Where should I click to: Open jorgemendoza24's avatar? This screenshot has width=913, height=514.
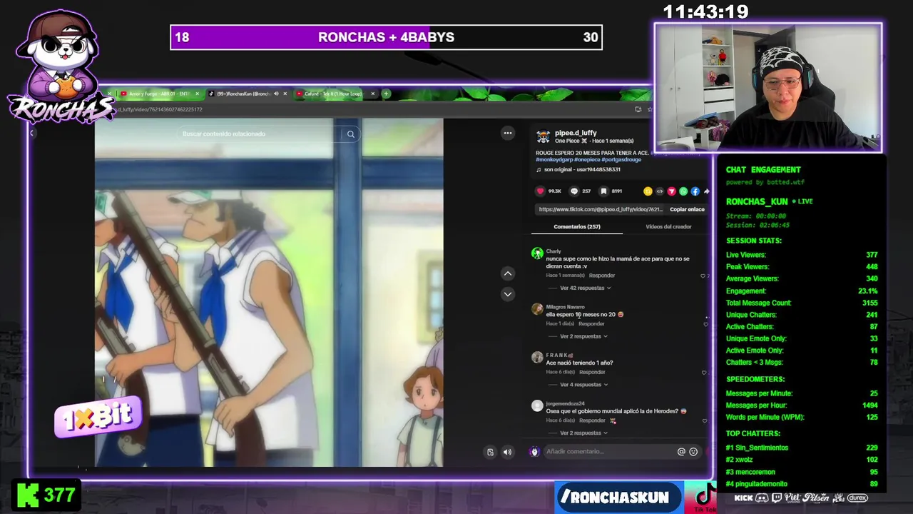click(x=537, y=405)
